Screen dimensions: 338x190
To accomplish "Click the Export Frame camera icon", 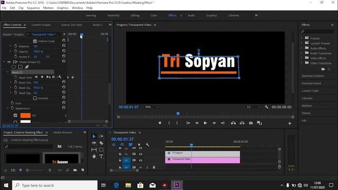I will tap(251, 123).
